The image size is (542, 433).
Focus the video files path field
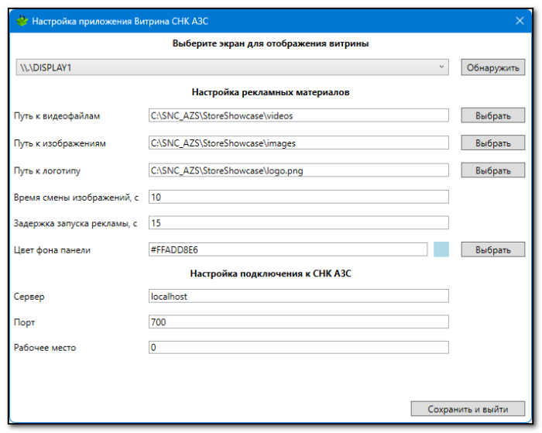click(299, 115)
